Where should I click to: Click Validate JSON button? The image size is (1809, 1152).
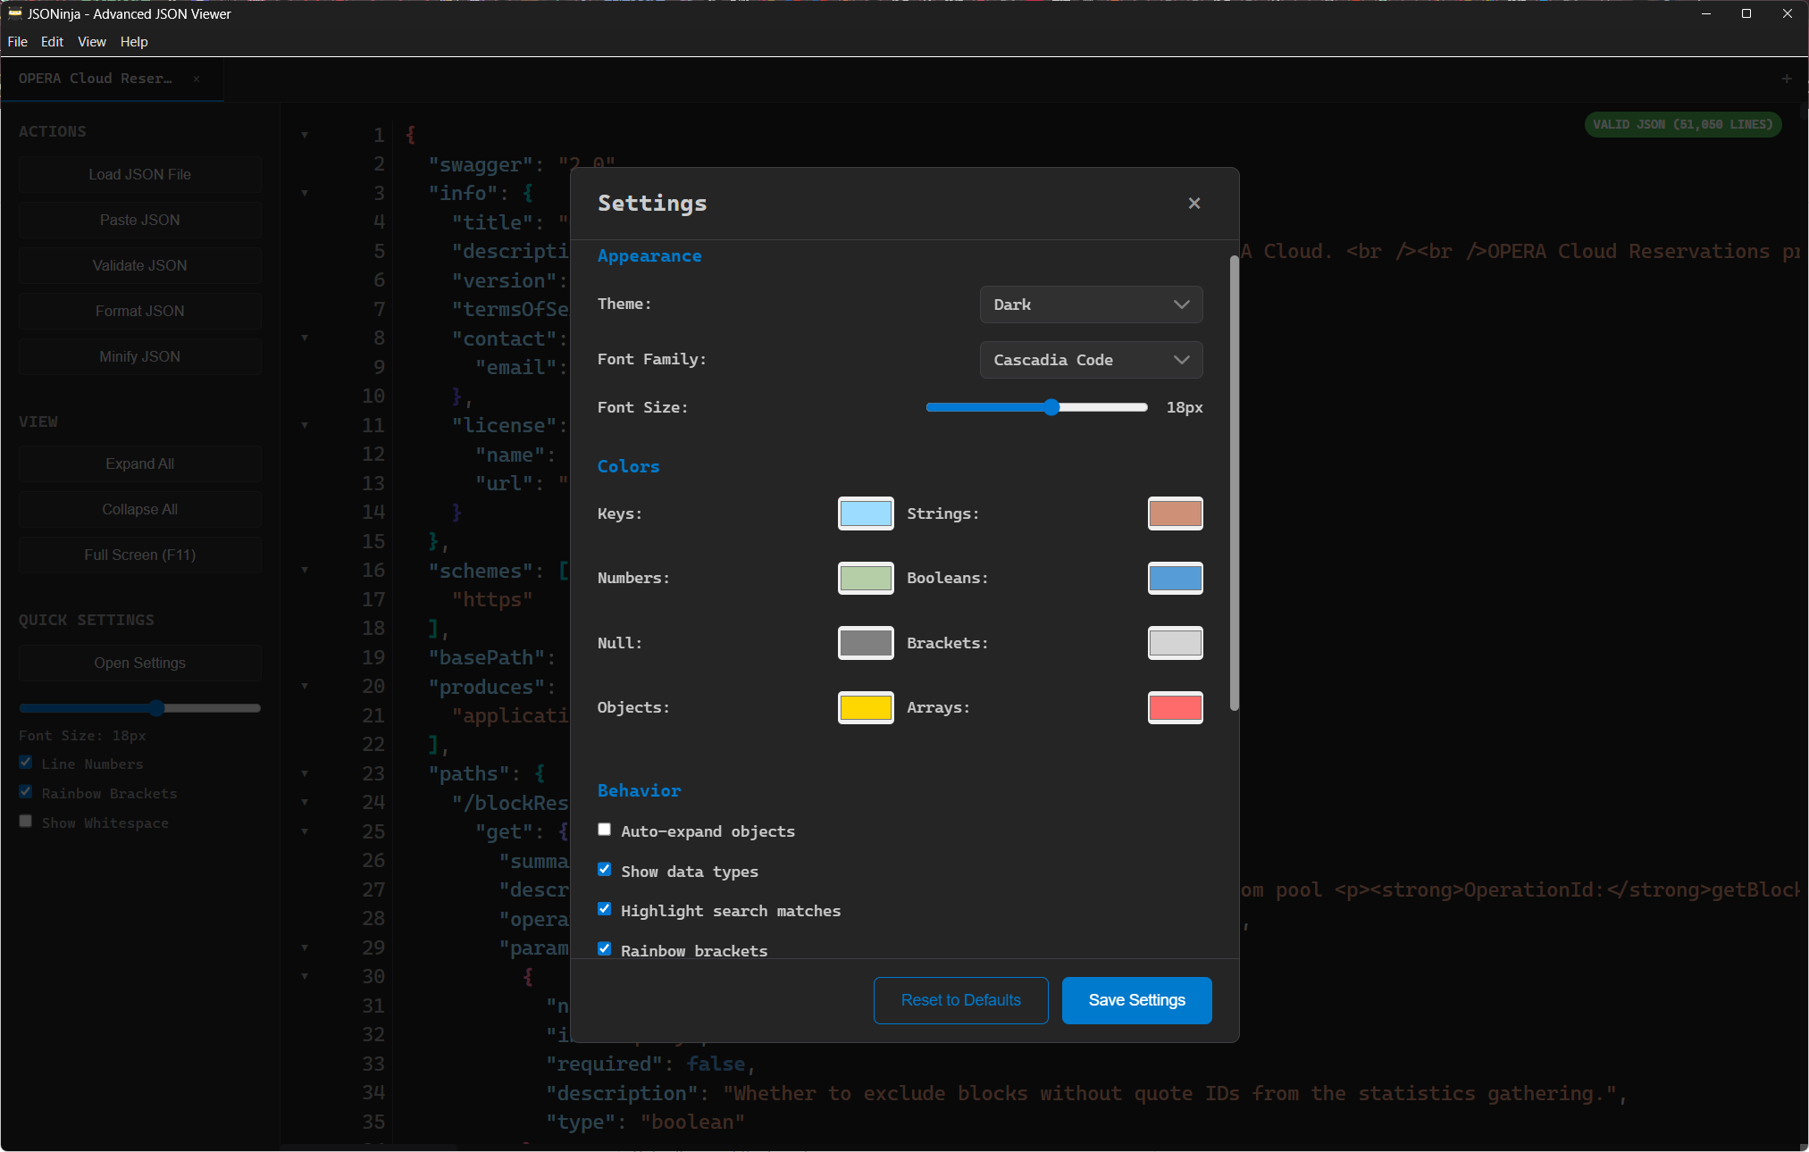140,265
